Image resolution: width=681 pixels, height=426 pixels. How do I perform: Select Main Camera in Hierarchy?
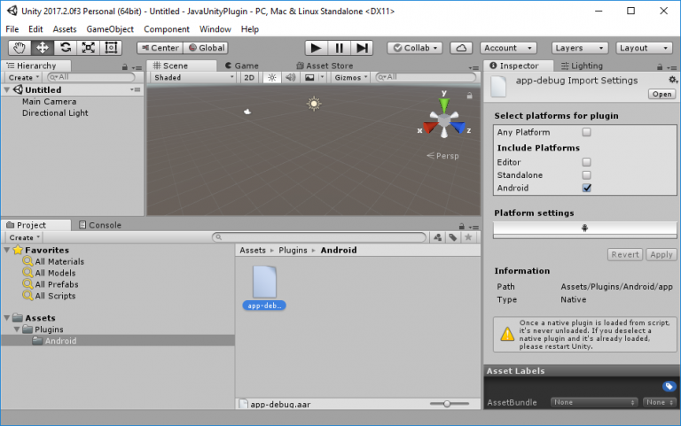[x=49, y=102]
